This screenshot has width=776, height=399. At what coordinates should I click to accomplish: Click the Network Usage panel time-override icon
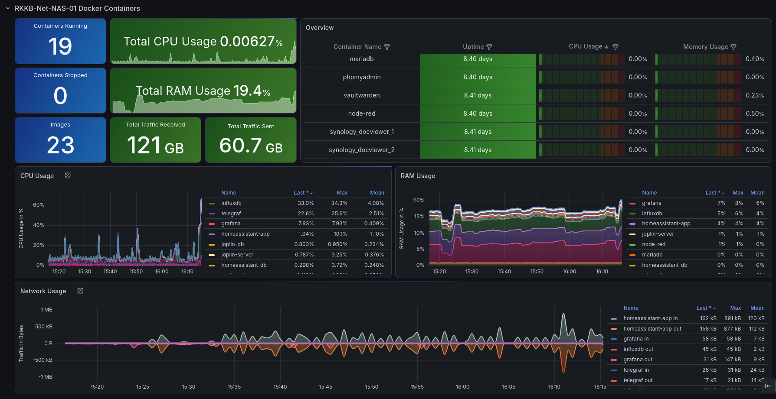pyautogui.click(x=80, y=291)
